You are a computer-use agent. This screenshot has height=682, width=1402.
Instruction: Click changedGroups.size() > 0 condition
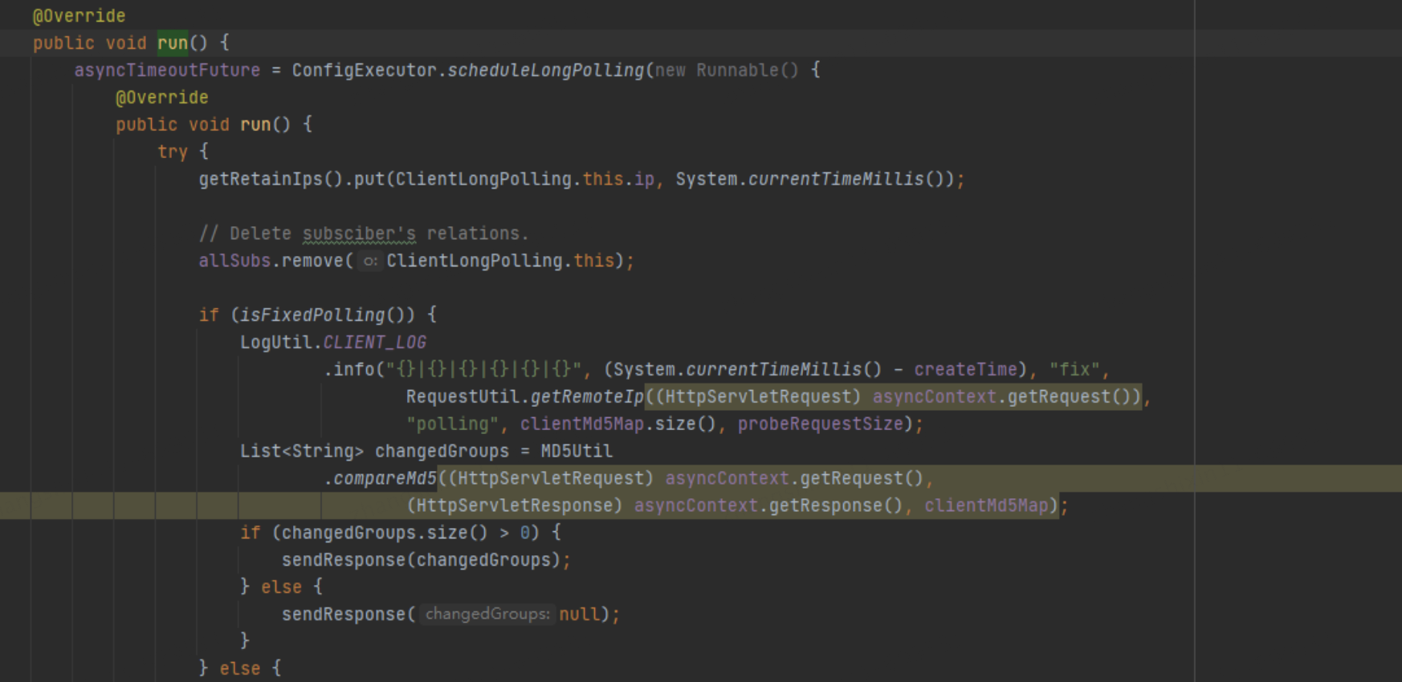[x=406, y=534]
